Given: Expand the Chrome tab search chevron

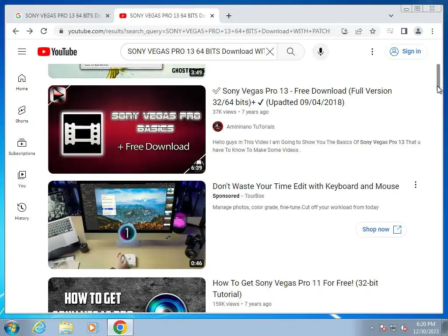Looking at the screenshot, I should click(391, 16).
